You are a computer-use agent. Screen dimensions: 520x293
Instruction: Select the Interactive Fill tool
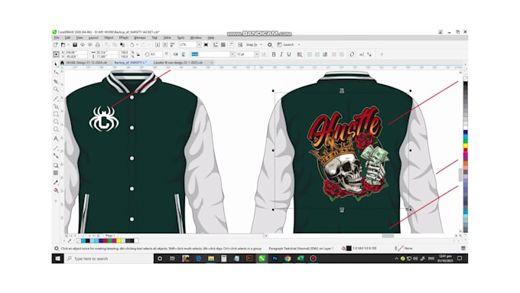click(x=56, y=190)
